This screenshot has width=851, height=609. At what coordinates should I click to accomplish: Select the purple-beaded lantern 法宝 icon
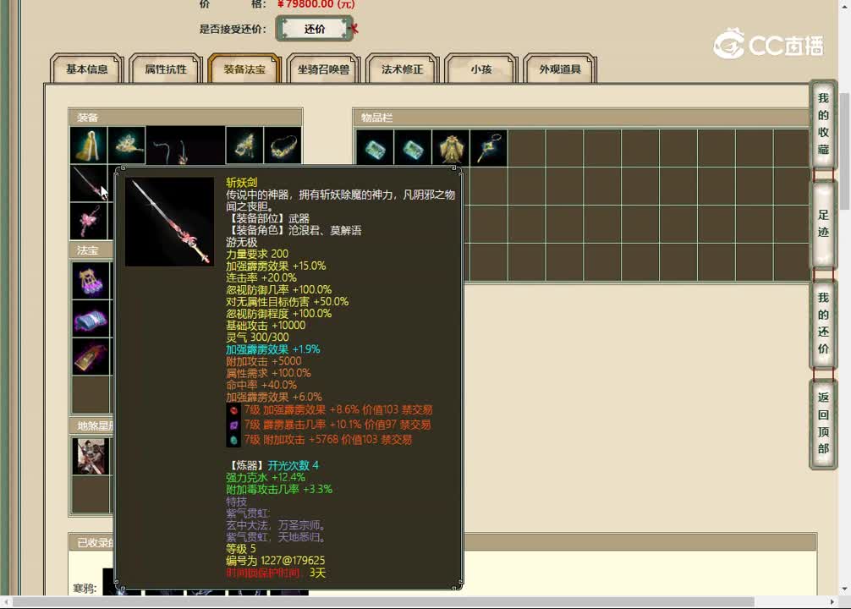point(91,281)
